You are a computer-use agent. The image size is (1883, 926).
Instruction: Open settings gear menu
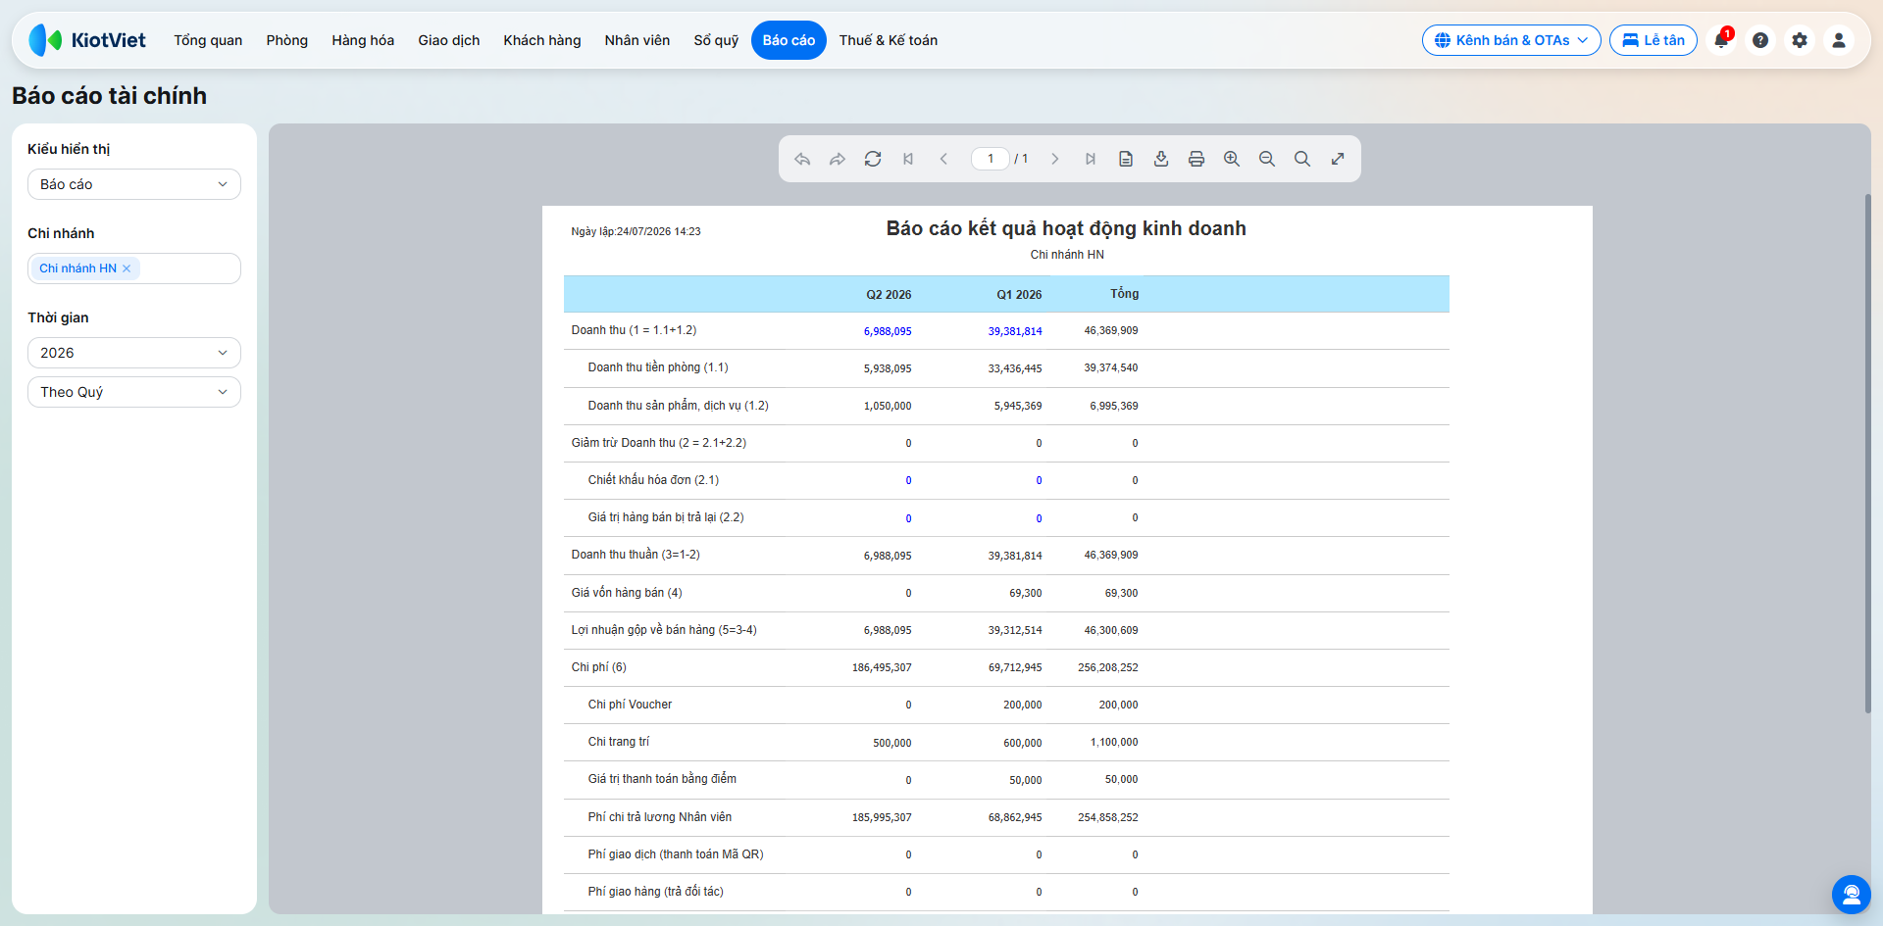(1800, 40)
